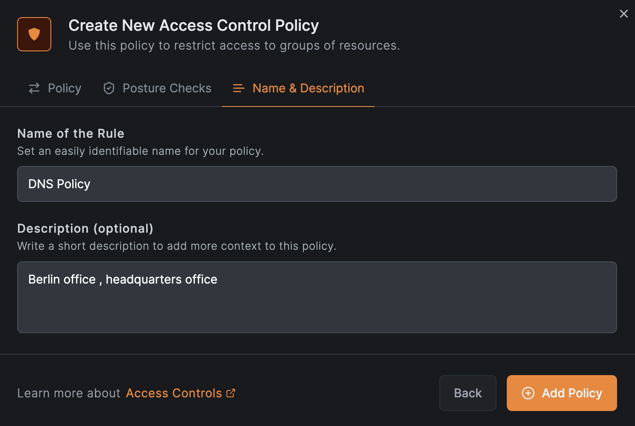Select the Name & Description tab
The width and height of the screenshot is (635, 426).
click(x=308, y=88)
